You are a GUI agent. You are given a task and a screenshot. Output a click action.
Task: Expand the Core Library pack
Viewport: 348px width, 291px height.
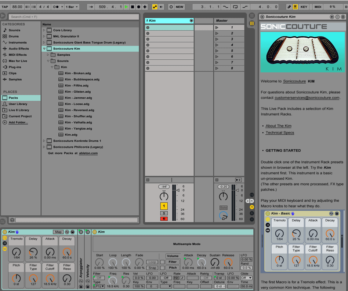[44, 30]
